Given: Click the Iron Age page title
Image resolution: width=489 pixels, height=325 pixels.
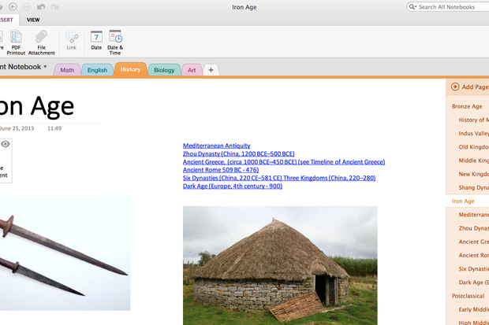Looking at the screenshot, I should 37,106.
